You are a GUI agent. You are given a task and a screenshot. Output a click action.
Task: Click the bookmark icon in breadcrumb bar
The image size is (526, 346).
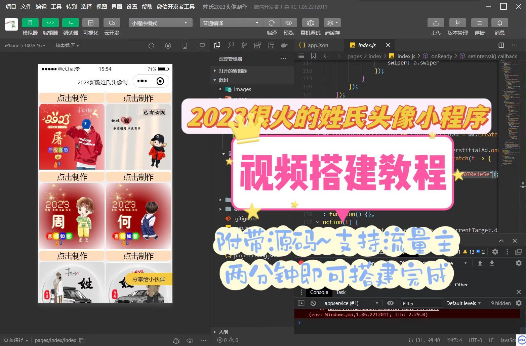coord(313,56)
